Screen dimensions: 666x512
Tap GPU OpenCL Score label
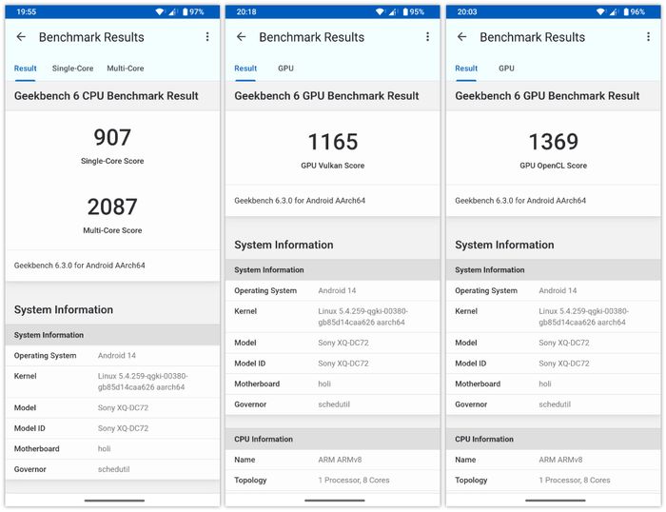[554, 166]
